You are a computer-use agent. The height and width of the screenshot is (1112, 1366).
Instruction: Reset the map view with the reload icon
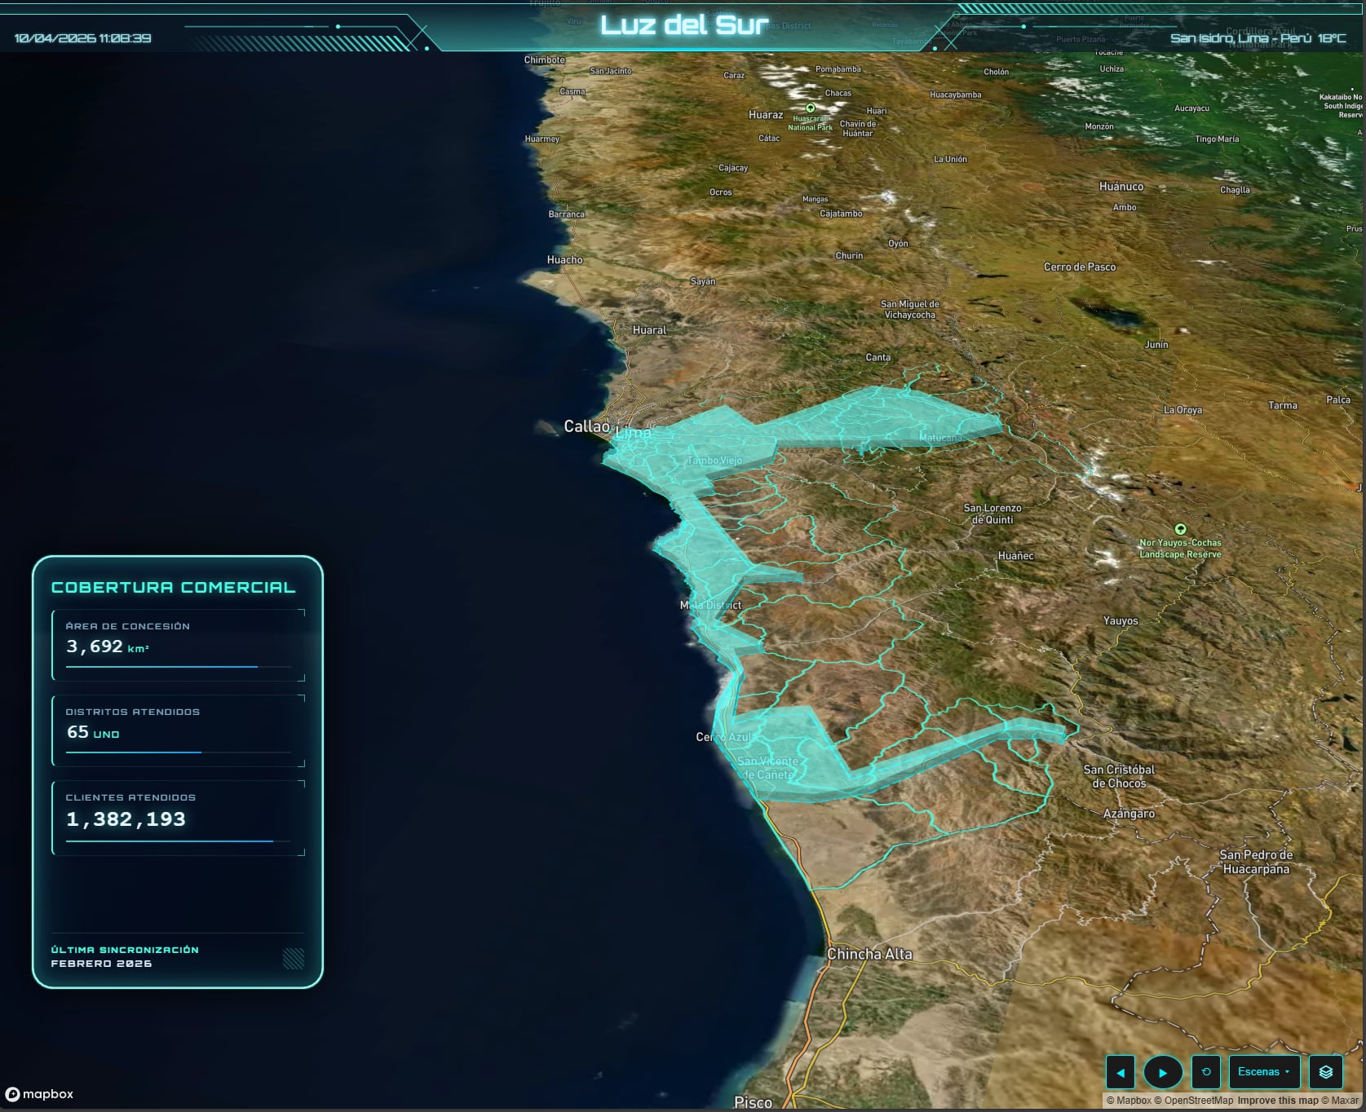click(x=1206, y=1072)
